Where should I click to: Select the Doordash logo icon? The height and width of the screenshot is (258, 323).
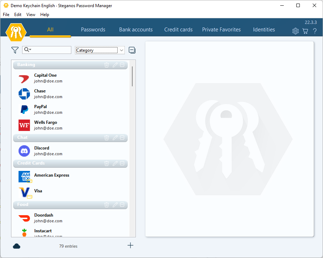(24, 218)
